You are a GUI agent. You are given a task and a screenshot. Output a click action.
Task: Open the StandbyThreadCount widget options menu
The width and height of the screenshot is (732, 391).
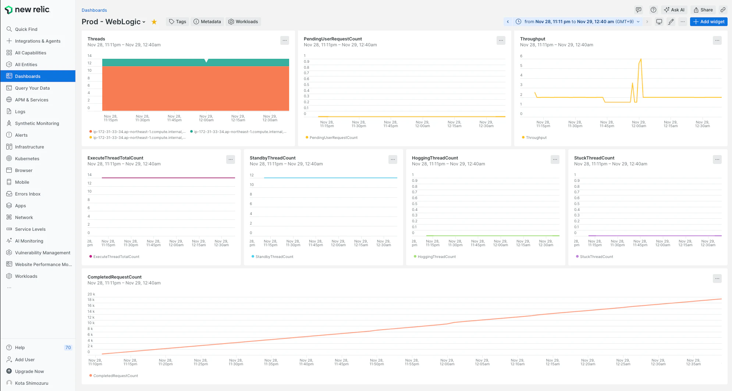(393, 159)
